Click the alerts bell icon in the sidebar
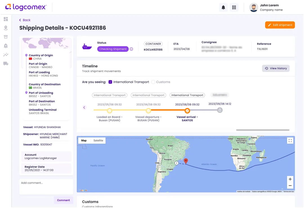 (6, 46)
